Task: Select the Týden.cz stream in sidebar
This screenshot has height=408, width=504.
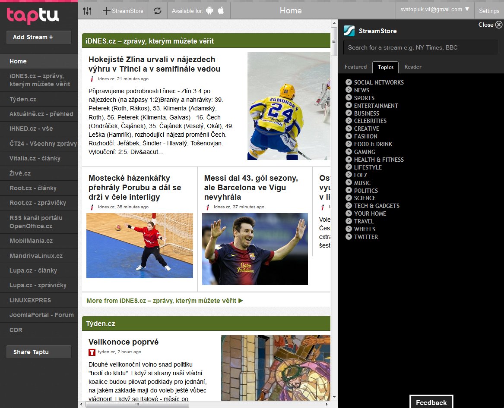Action: [x=38, y=99]
